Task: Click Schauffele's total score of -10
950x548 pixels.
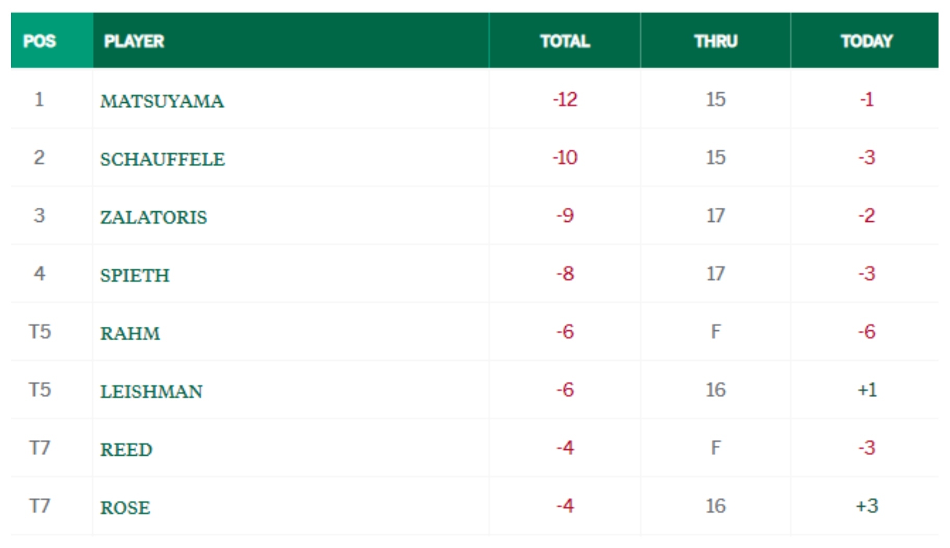Action: click(x=565, y=158)
